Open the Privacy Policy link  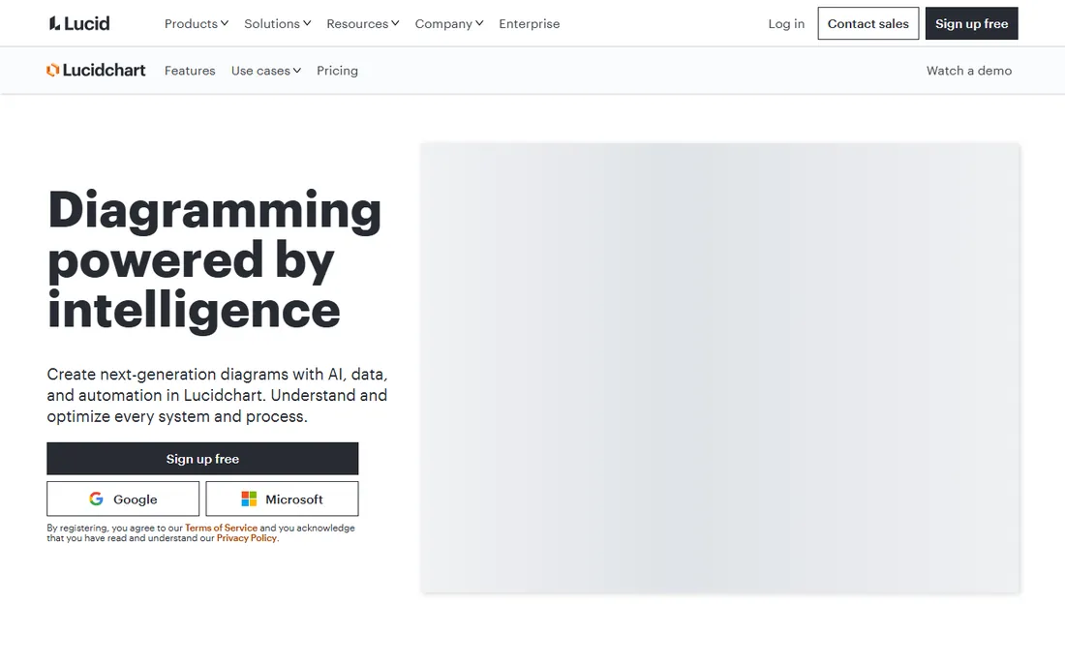pyautogui.click(x=247, y=537)
